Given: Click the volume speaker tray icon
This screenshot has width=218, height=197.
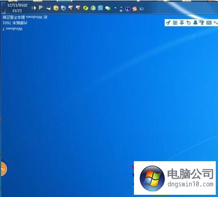Looking at the screenshot, I should click(x=34, y=8).
